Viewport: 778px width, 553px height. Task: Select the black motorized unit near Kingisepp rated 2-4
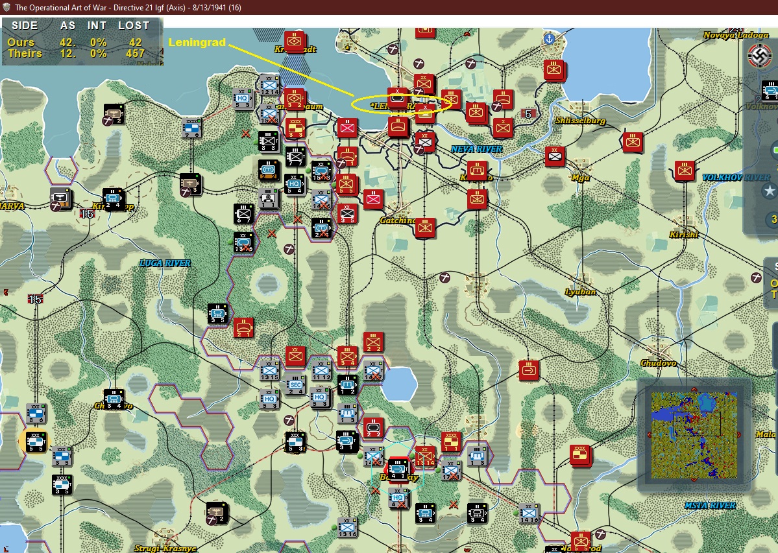pos(113,198)
